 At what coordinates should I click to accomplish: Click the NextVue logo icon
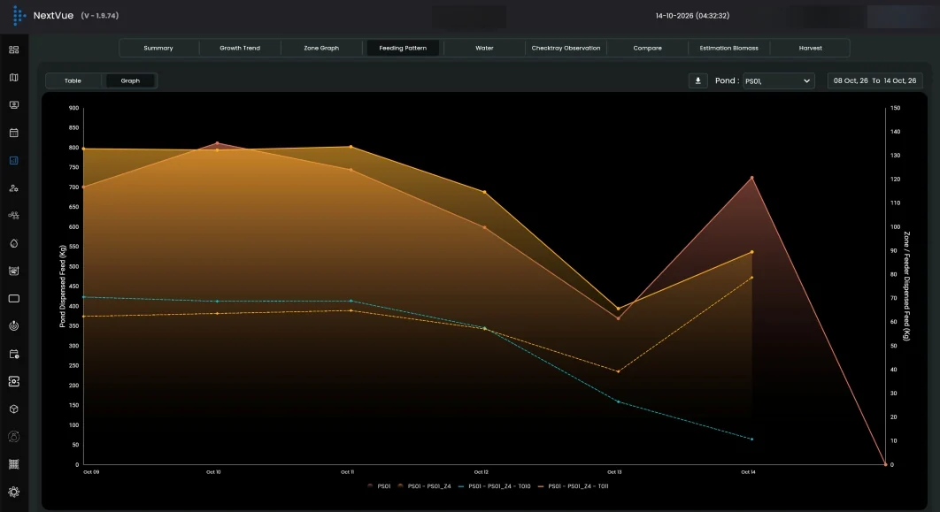pyautogui.click(x=19, y=16)
